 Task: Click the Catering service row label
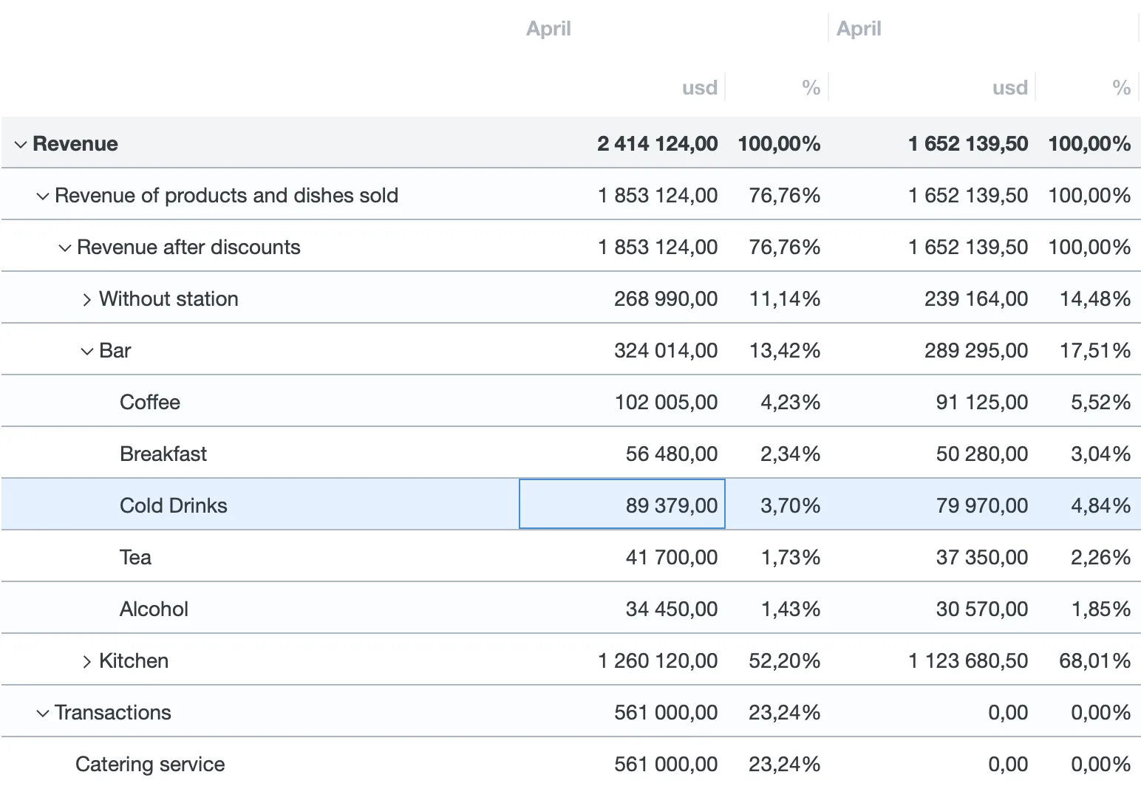pyautogui.click(x=150, y=765)
